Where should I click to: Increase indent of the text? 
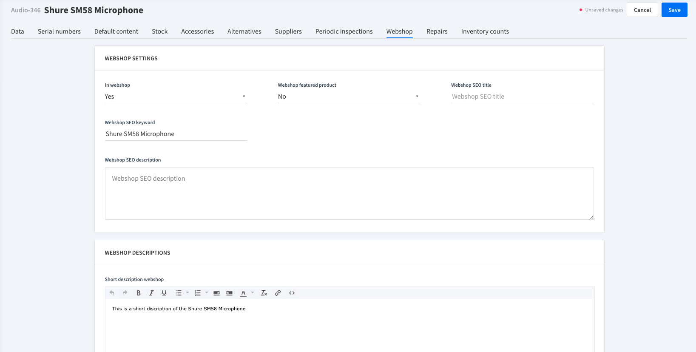point(230,293)
